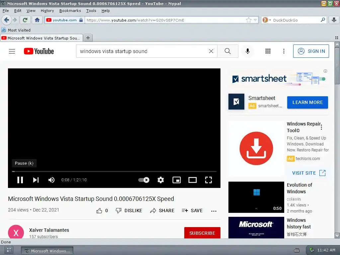Open the Edit menu
Image resolution: width=340 pixels, height=255 pixels.
pyautogui.click(x=18, y=11)
